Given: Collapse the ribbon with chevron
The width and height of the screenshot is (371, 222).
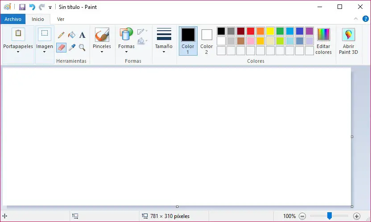Looking at the screenshot, I should click(x=356, y=19).
